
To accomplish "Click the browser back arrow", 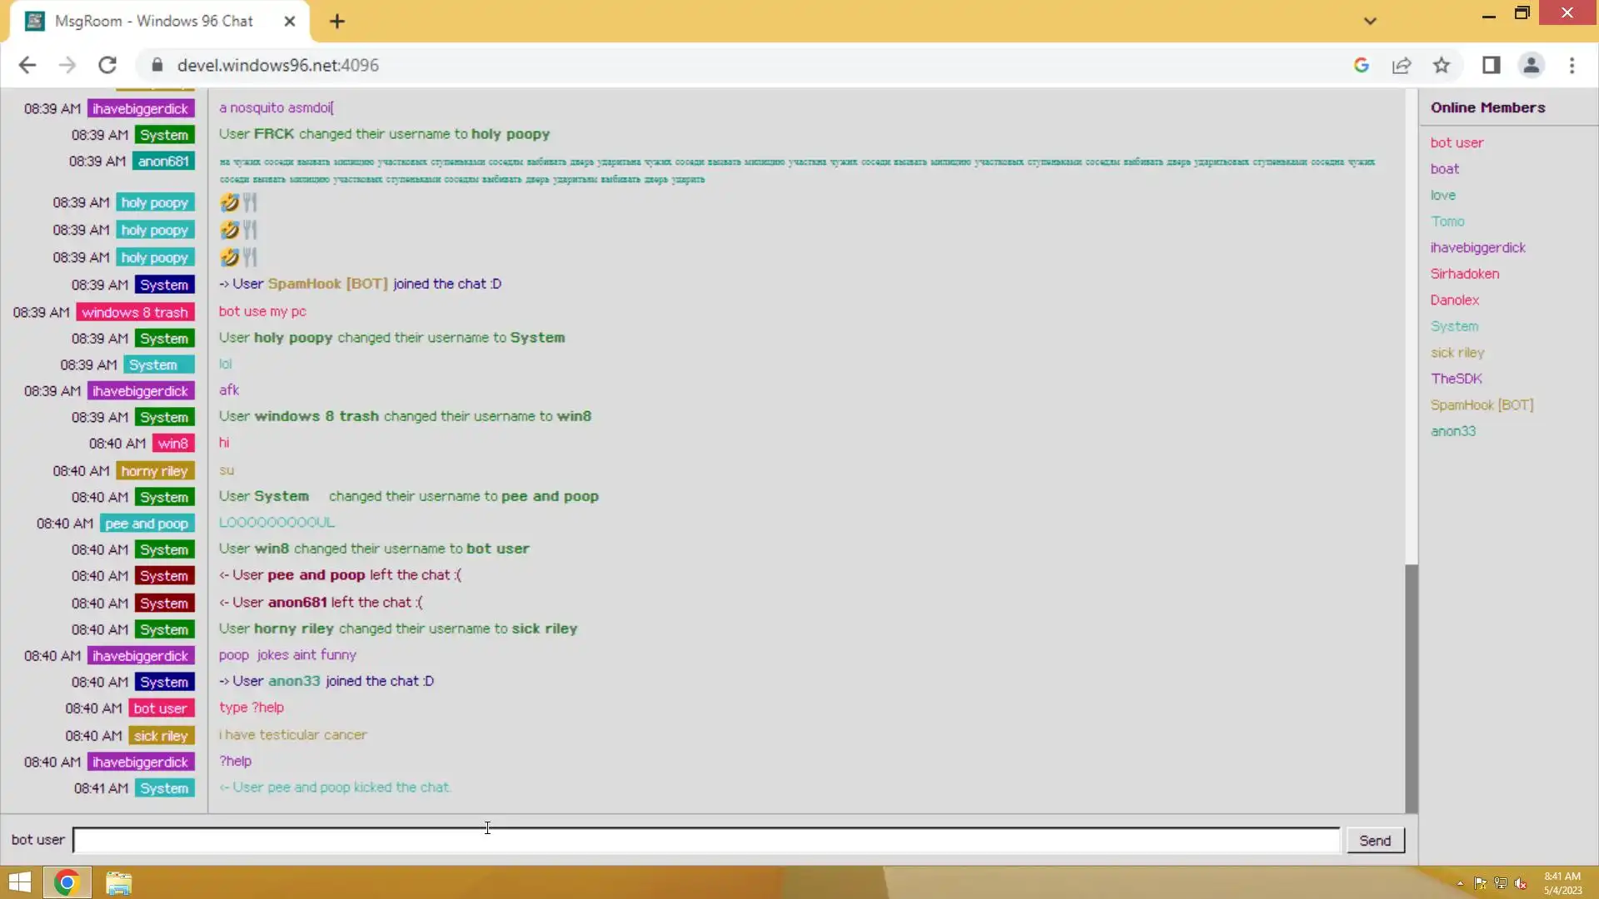I will 27,65.
